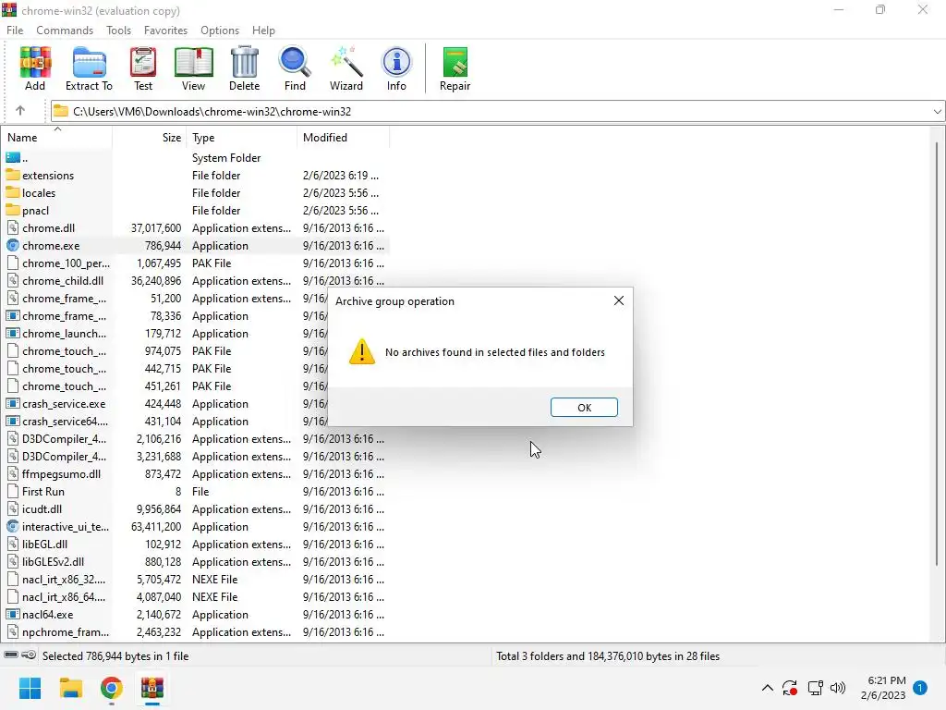Close the Archive group operation dialog

[619, 300]
